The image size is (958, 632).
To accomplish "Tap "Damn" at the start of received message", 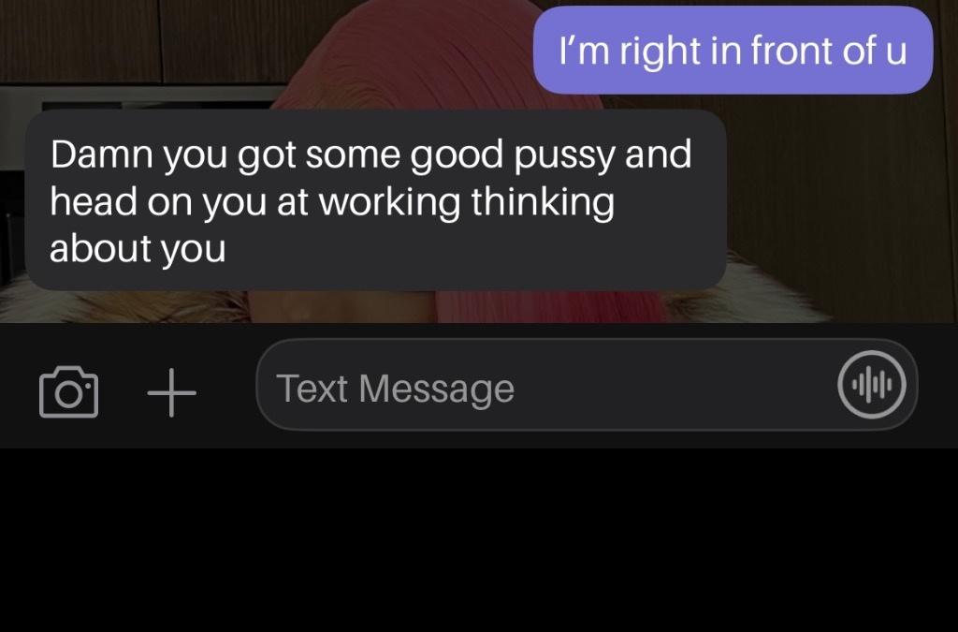I will pyautogui.click(x=101, y=154).
